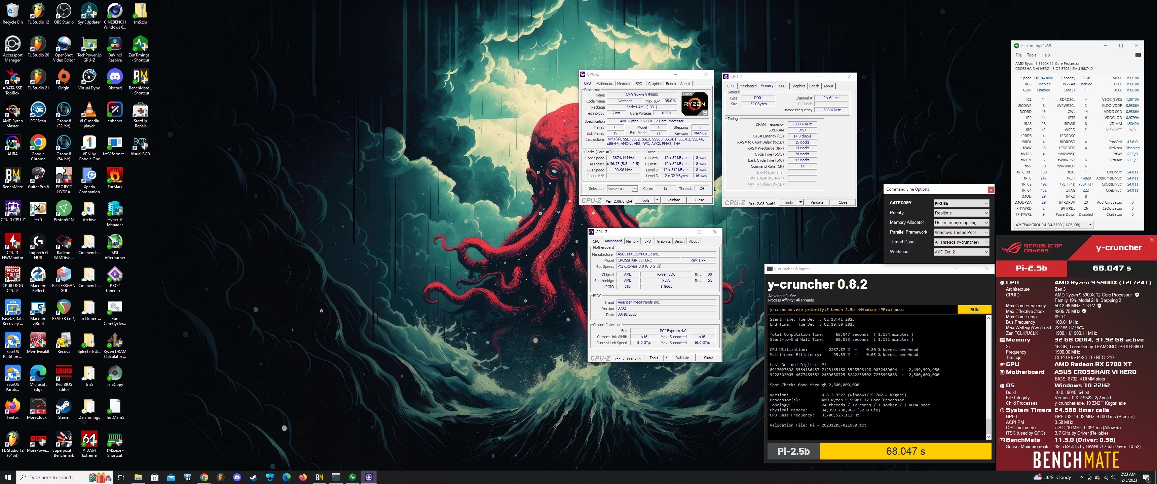1157x484 pixels.
Task: Open the Run CoreCycler desktop icon
Action: [115, 313]
